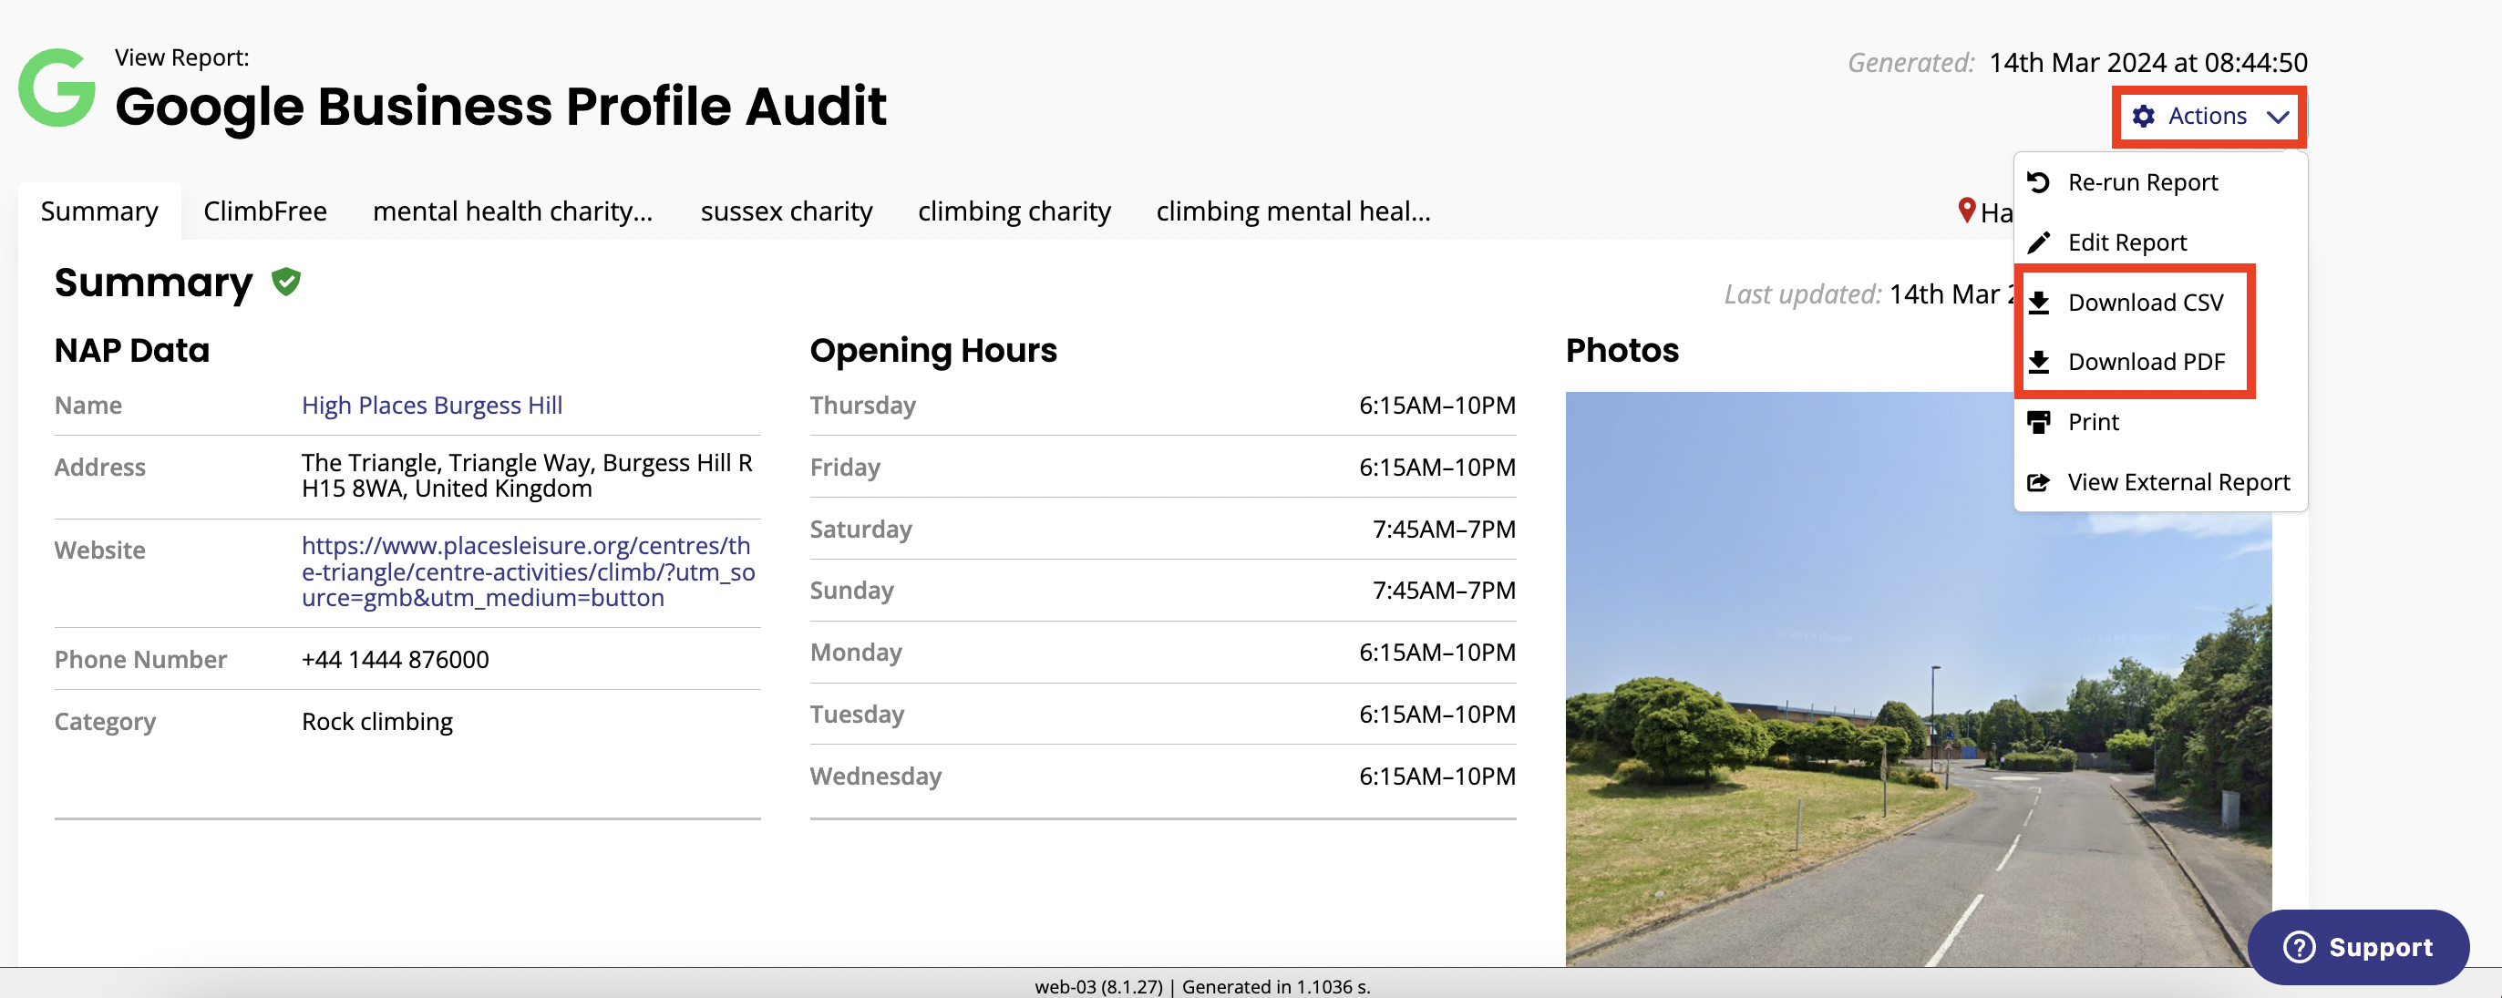Click the Wednesday row label
Viewport: 2502px width, 998px height.
[x=876, y=777]
